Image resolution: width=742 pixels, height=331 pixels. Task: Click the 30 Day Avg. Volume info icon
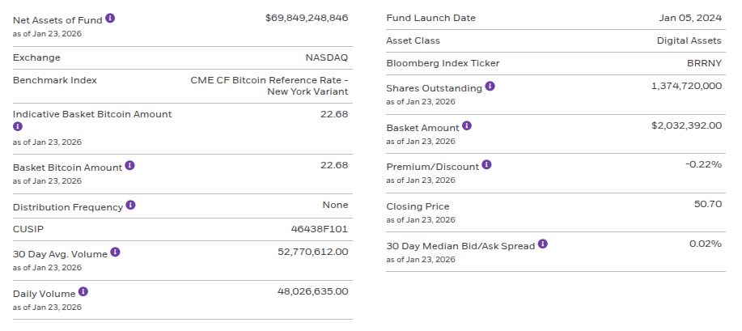tap(115, 252)
